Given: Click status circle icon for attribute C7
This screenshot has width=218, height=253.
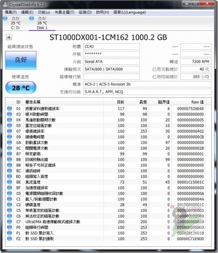Looking at the screenshot, I should 9,222.
